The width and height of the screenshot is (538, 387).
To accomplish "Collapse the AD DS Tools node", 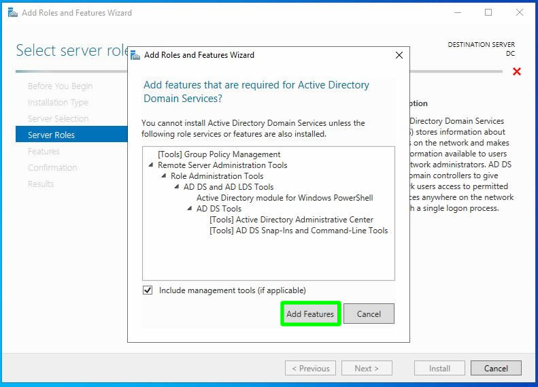I will pyautogui.click(x=189, y=209).
